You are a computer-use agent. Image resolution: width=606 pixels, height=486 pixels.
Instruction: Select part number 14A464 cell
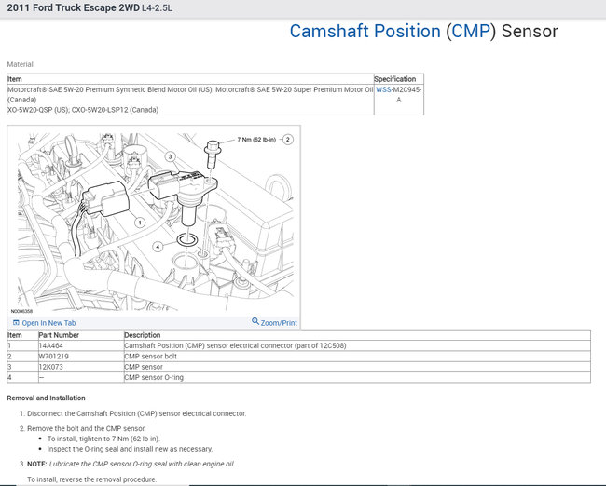[81, 345]
